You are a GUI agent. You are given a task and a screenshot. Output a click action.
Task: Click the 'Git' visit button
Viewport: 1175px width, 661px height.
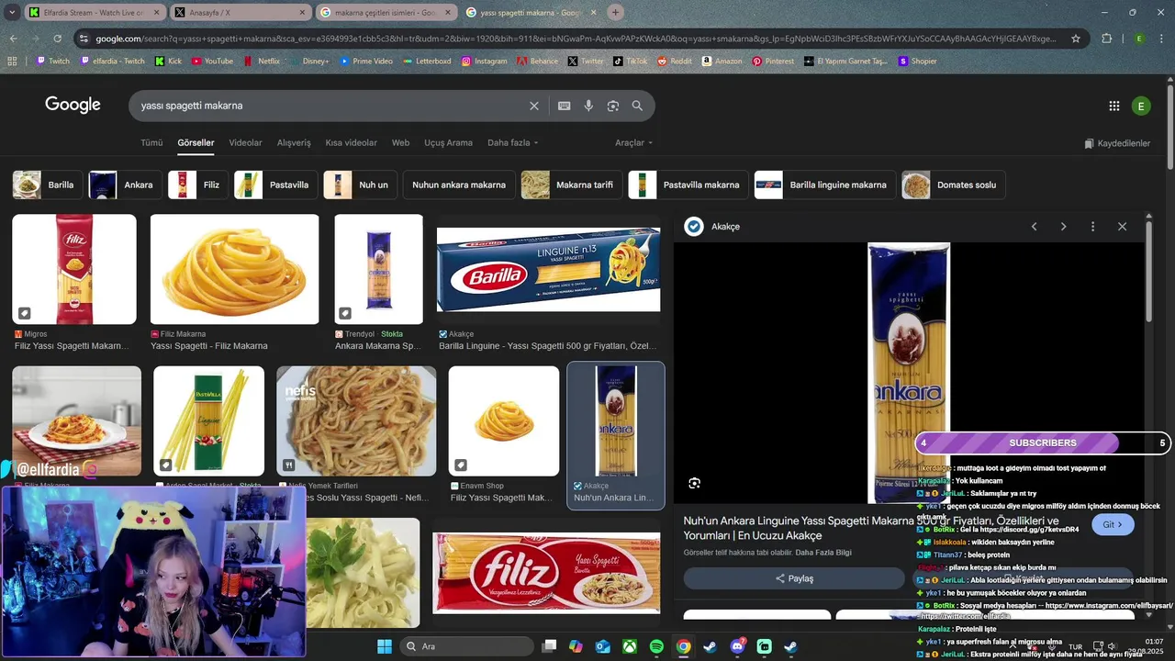(1113, 524)
